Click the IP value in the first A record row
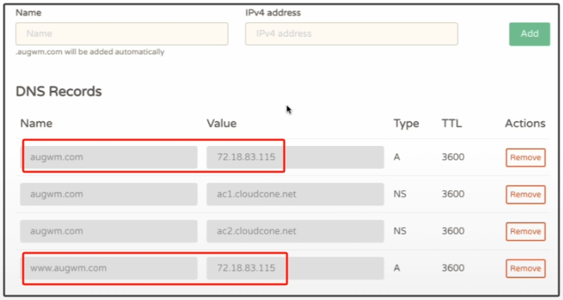This screenshot has width=563, height=300. point(294,157)
